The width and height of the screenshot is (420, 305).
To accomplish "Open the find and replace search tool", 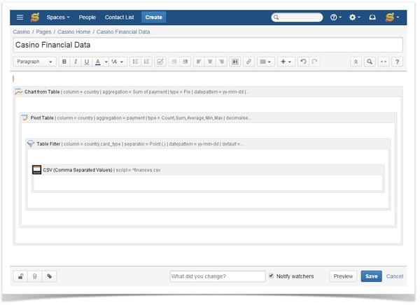I will click(x=370, y=62).
